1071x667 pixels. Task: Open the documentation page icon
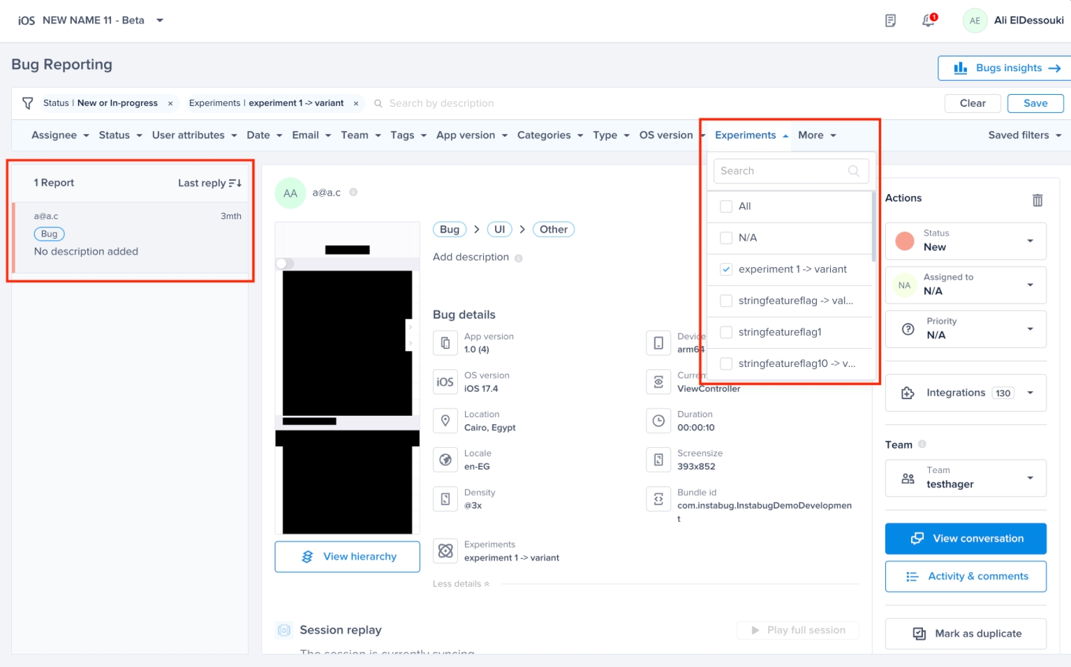pyautogui.click(x=890, y=20)
